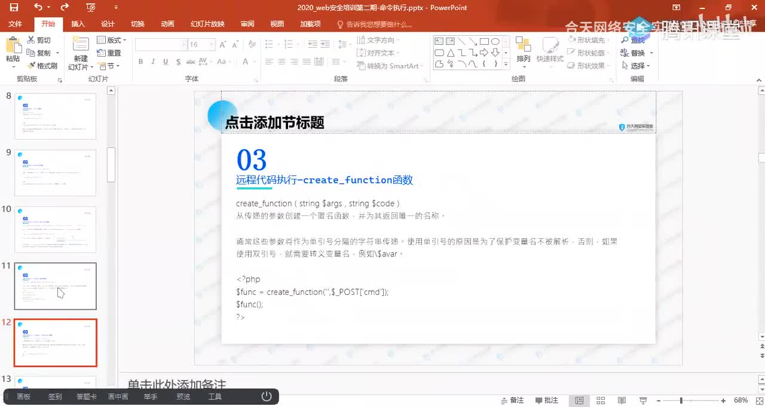Switch to reading view icon in the status bar
765x407 pixels.
[x=622, y=400]
